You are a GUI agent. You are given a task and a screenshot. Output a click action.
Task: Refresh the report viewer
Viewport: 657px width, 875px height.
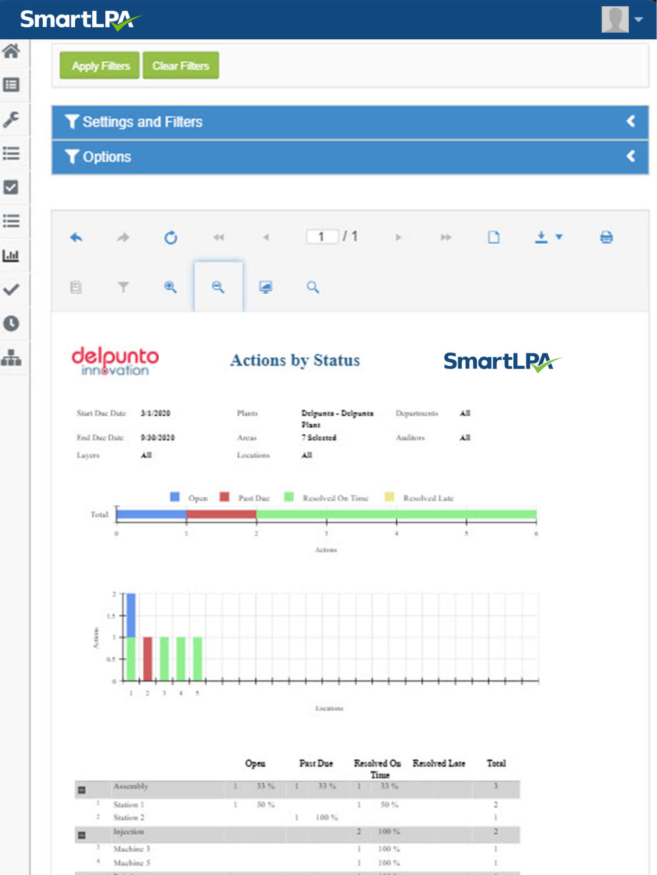[x=170, y=237]
